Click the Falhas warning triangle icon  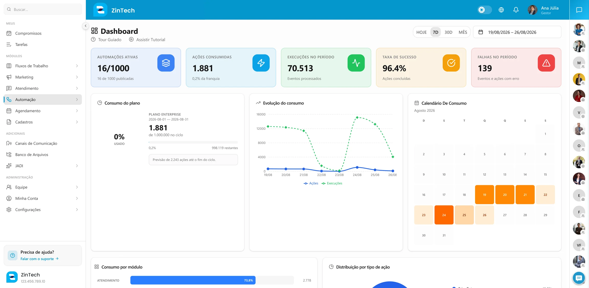tap(546, 63)
